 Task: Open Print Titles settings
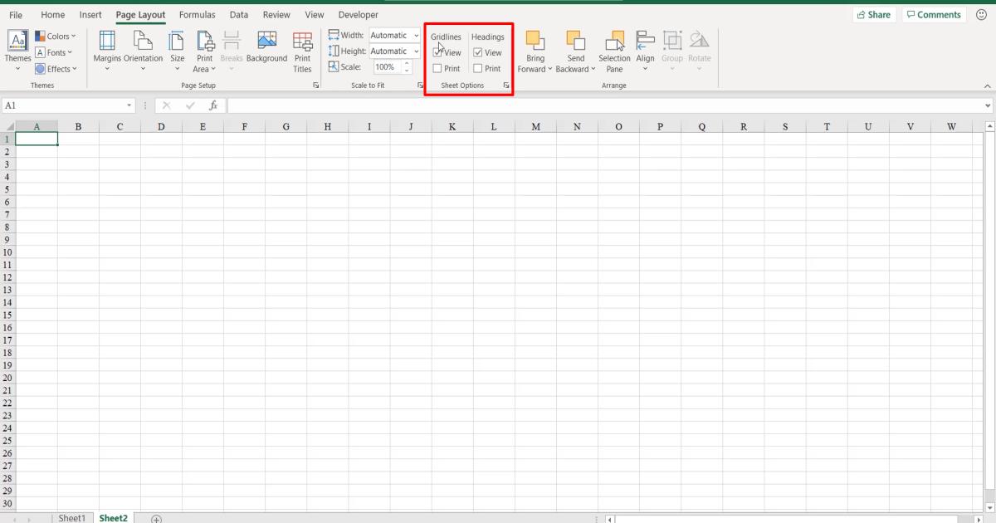pyautogui.click(x=303, y=50)
